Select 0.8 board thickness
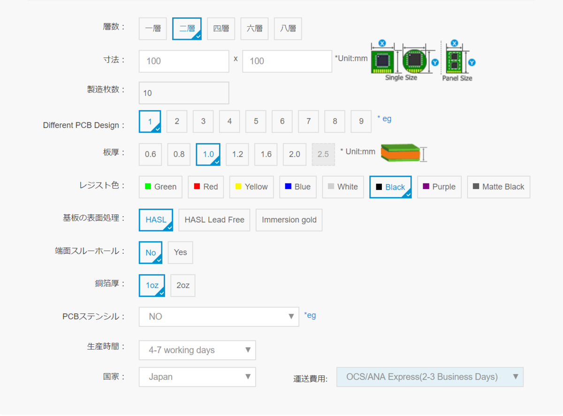This screenshot has height=416, width=563. (x=179, y=154)
